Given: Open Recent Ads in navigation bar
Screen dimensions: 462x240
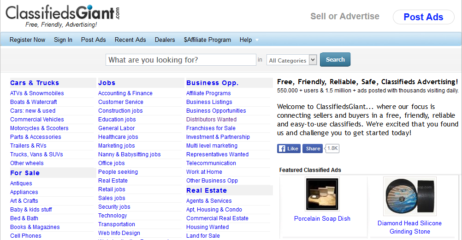Looking at the screenshot, I should tap(130, 40).
